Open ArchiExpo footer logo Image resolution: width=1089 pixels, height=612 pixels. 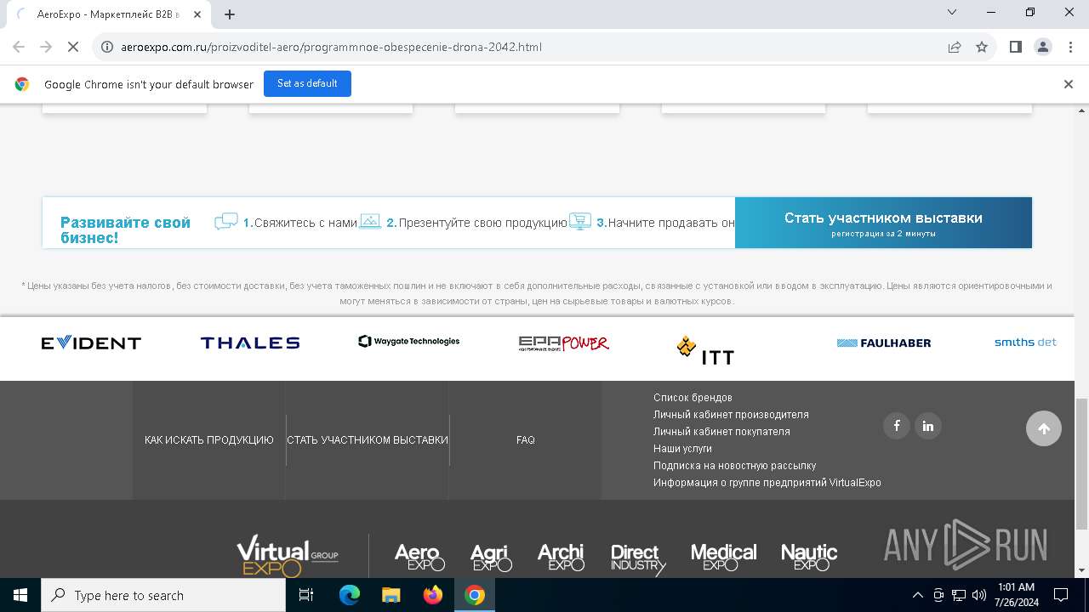[x=561, y=557]
